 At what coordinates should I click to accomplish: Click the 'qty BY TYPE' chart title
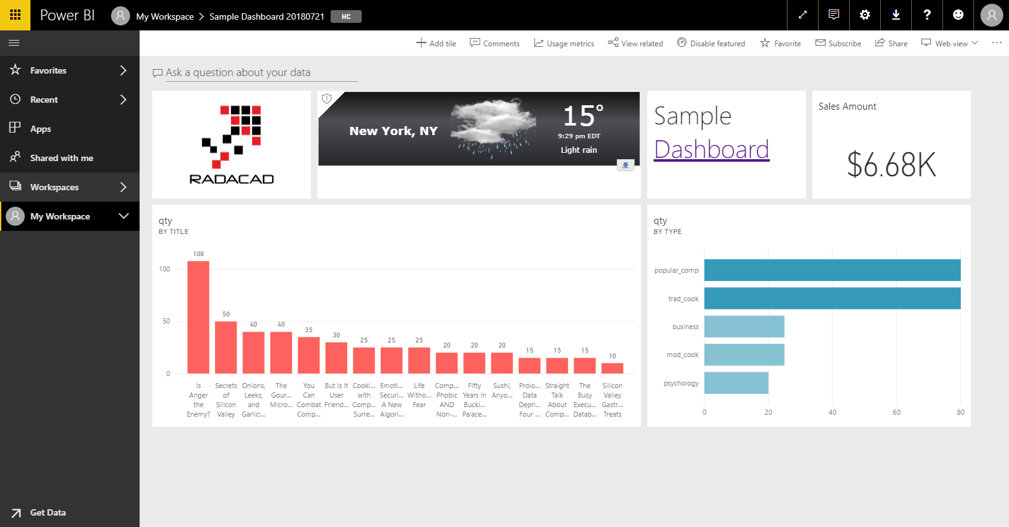668,225
